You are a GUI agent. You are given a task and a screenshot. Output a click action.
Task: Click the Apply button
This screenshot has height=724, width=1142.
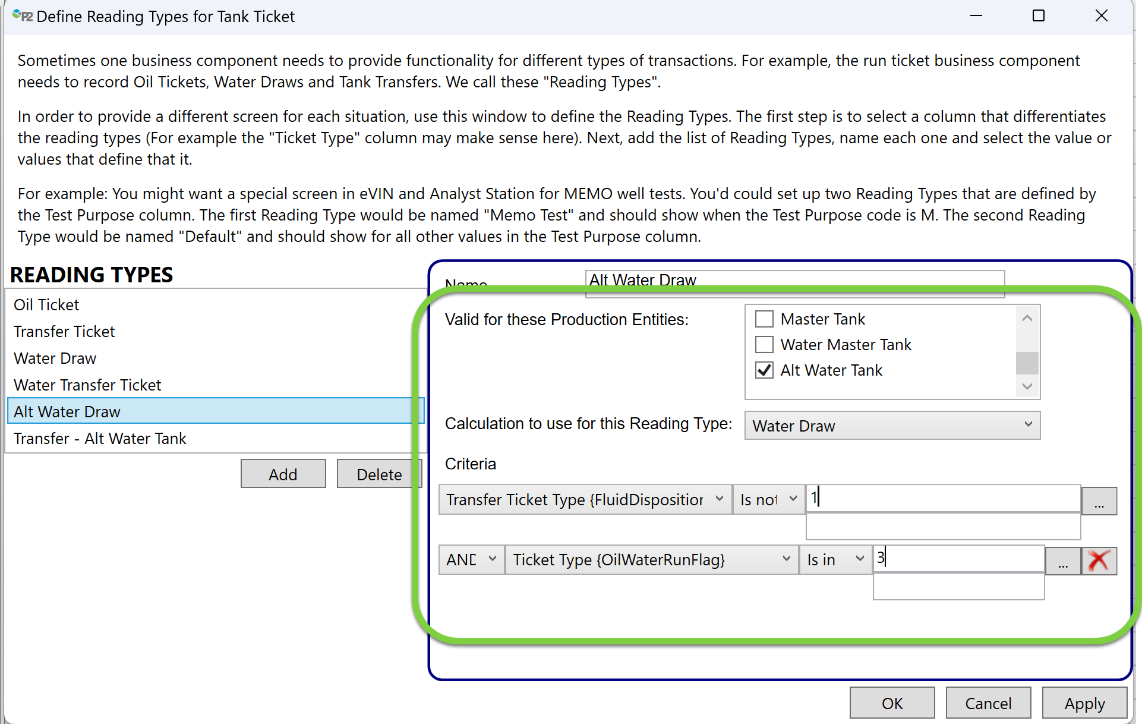point(1084,704)
